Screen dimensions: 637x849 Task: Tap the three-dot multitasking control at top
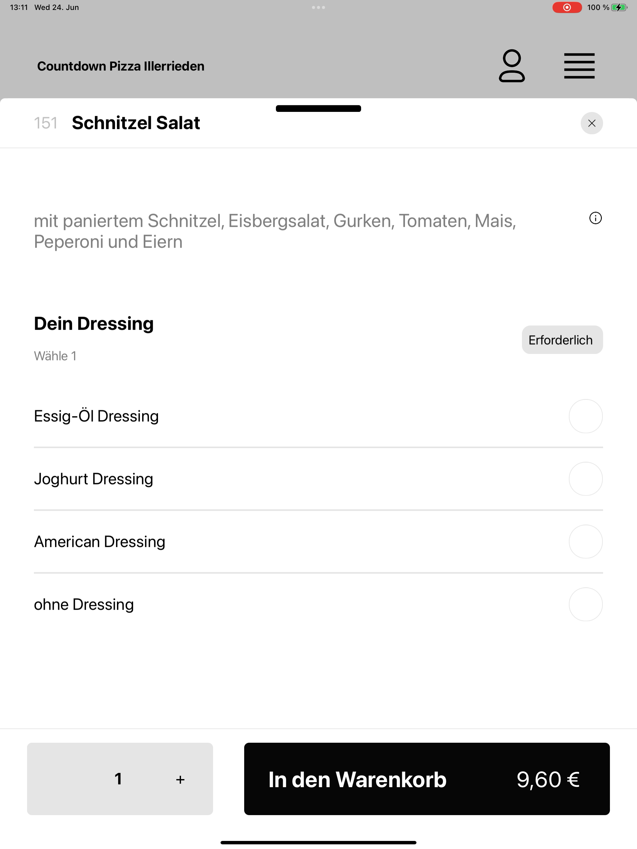318,7
